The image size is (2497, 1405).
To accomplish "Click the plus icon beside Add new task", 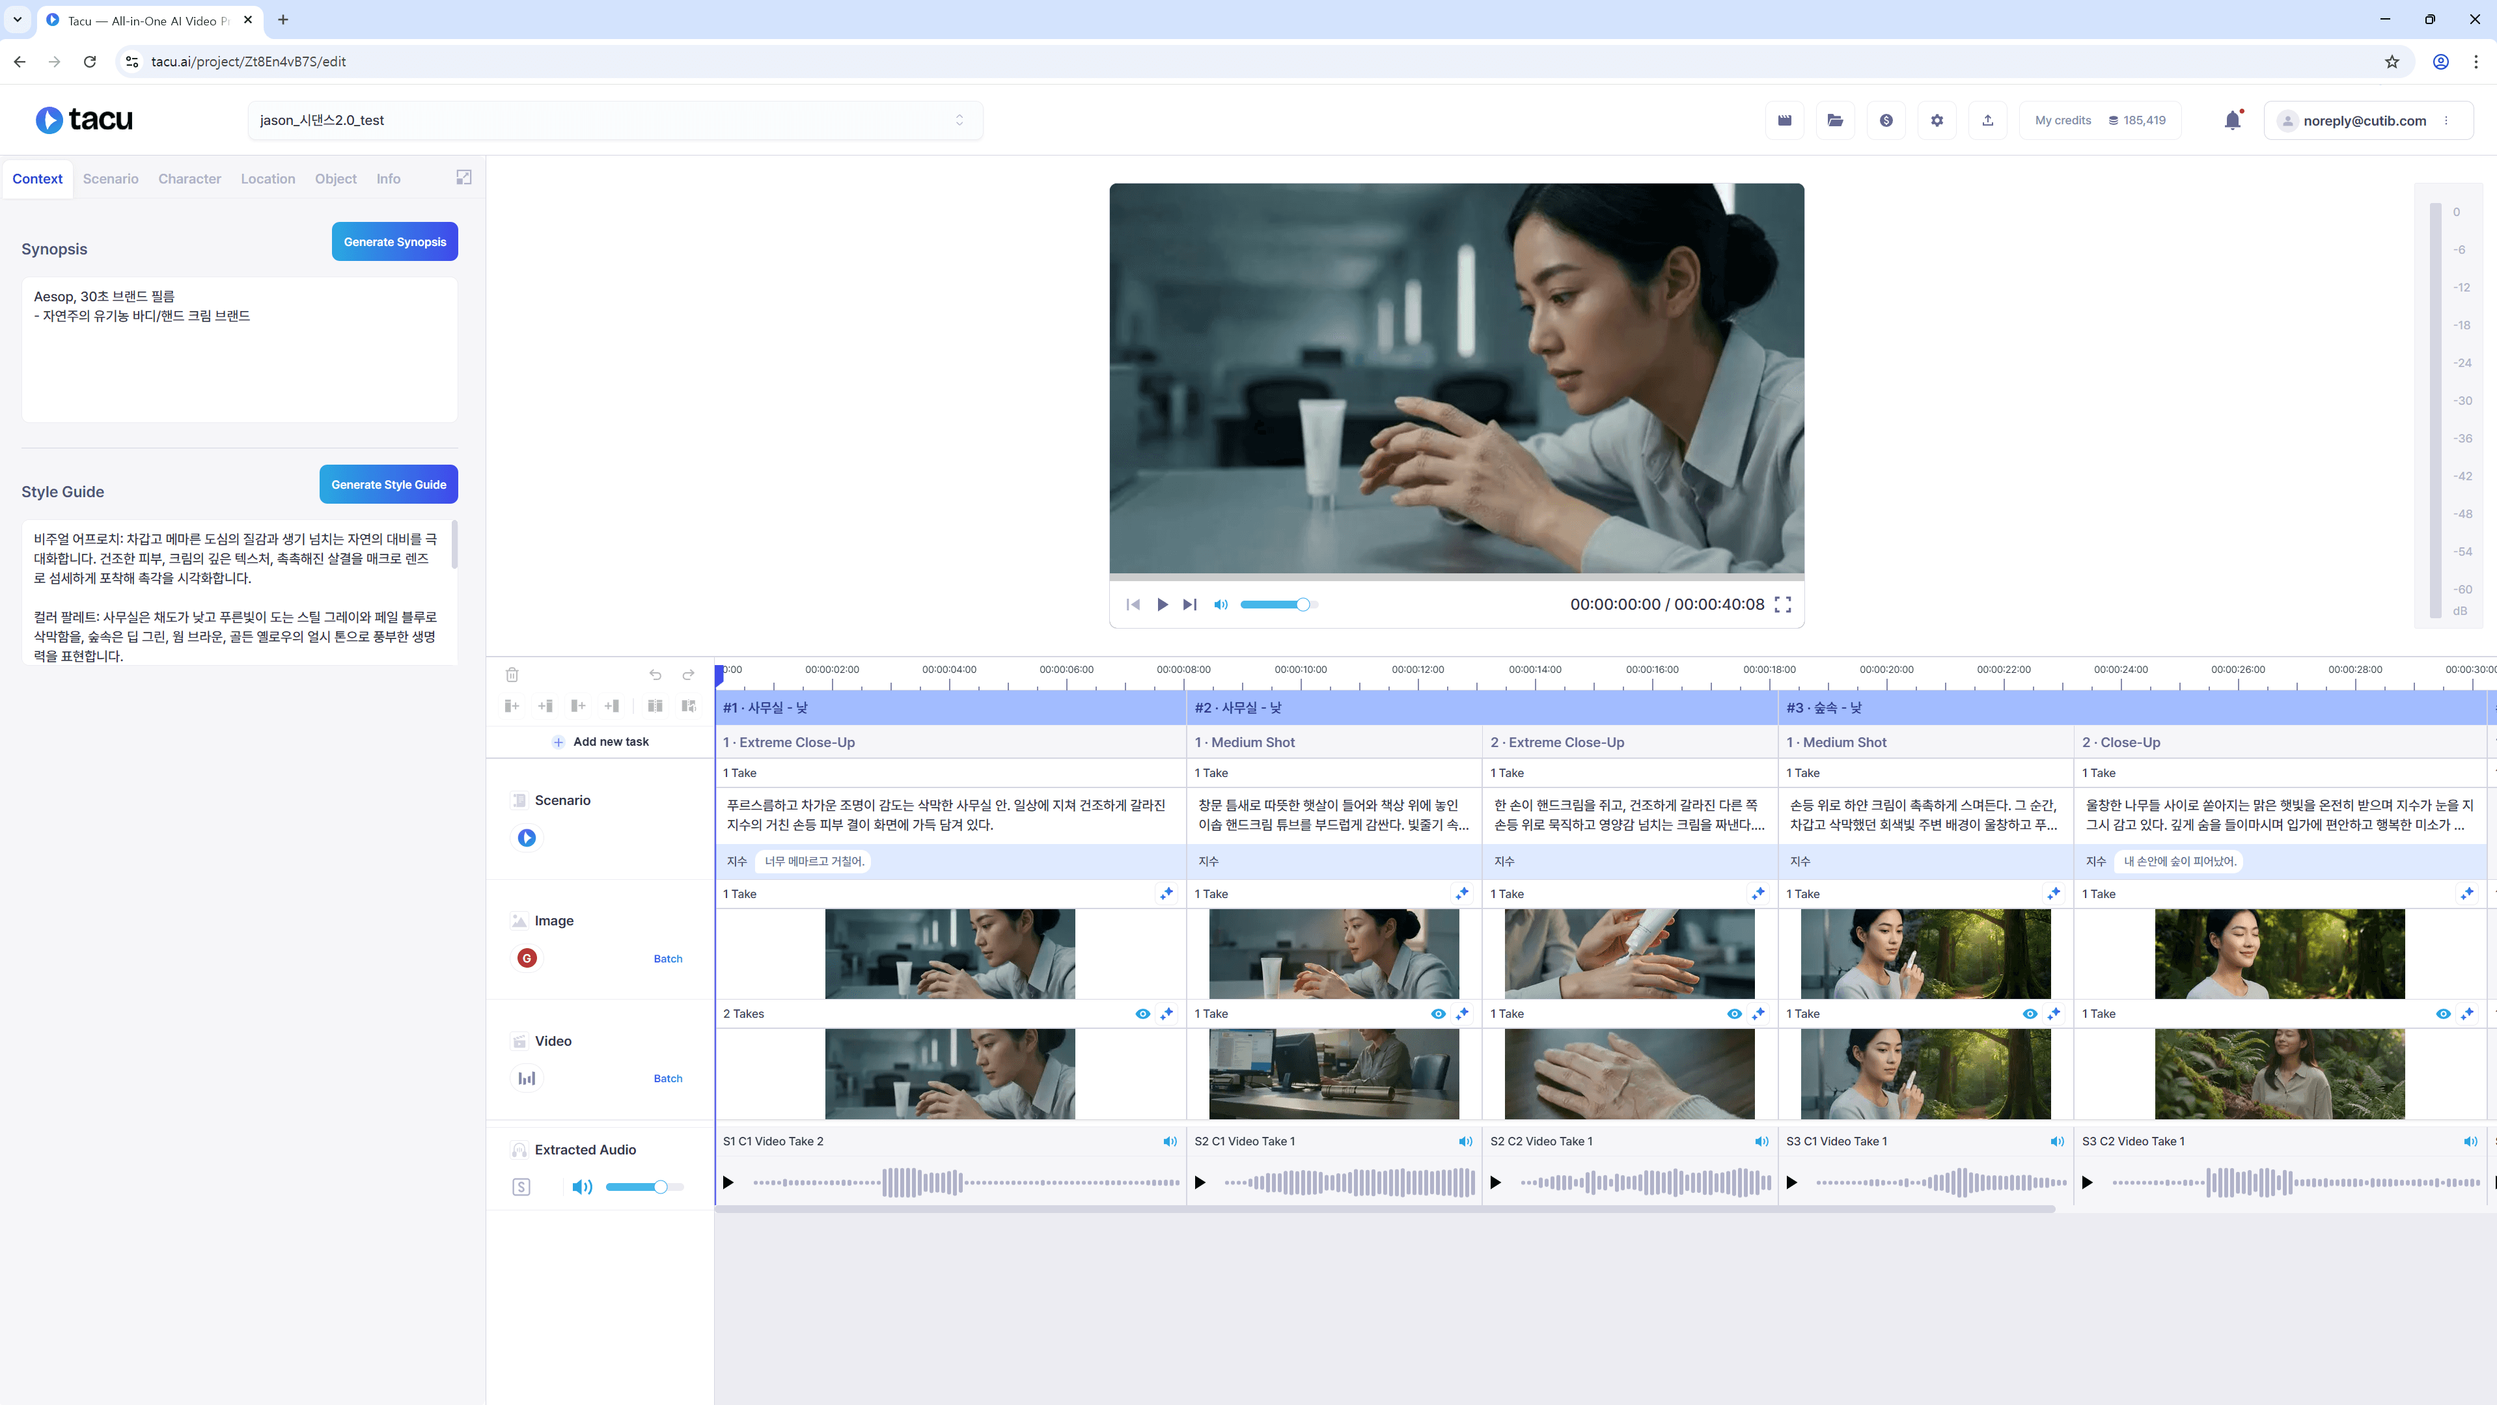I will (x=559, y=743).
